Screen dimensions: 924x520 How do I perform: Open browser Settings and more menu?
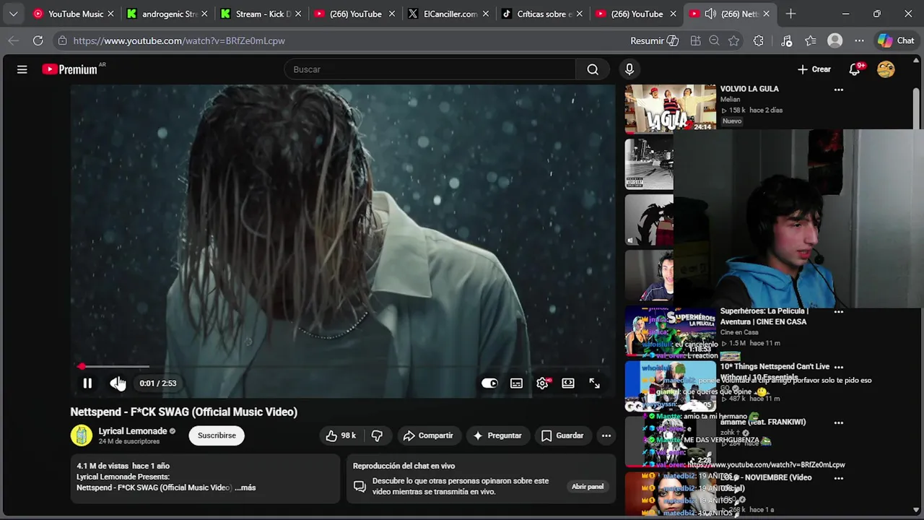coord(859,41)
